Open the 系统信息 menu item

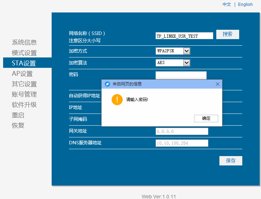[24, 43]
